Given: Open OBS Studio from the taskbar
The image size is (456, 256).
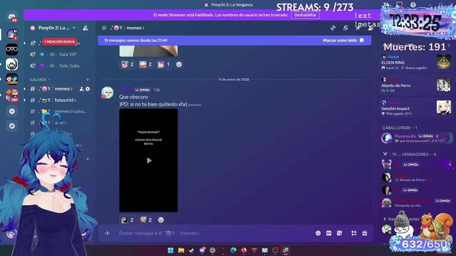Looking at the screenshot, I should point(275,250).
